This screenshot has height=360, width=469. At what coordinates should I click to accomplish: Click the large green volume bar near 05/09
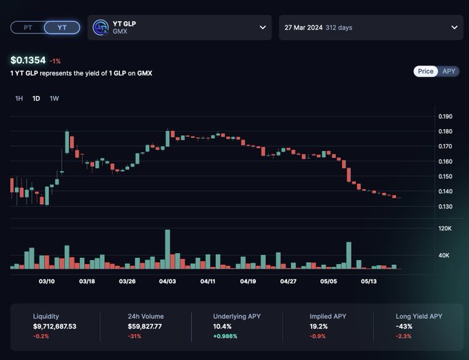349,255
